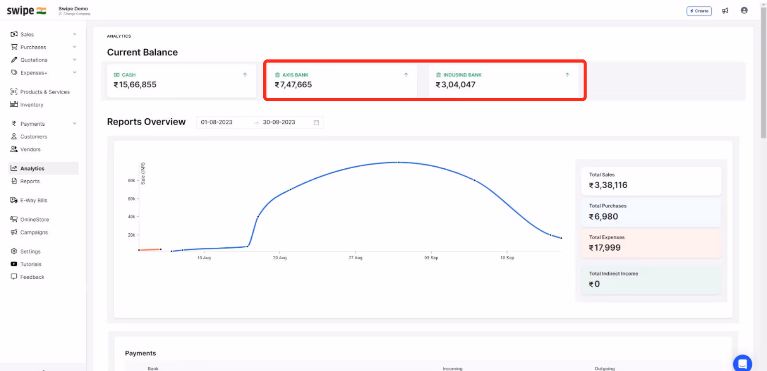Image resolution: width=767 pixels, height=371 pixels.
Task: Click the start date 01-08-2023 field
Action: coord(217,122)
